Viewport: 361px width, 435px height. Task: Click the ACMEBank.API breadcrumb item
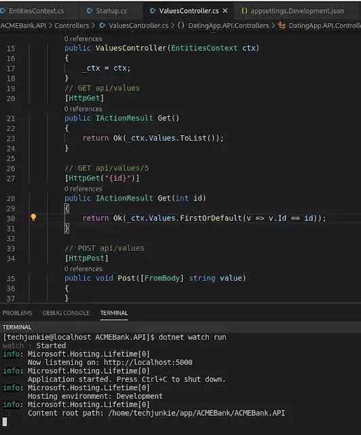click(x=23, y=26)
